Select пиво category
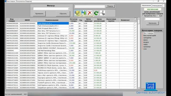This screenshot has width=171, height=96. (145, 45)
